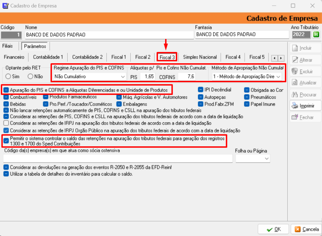The width and height of the screenshot is (322, 236).
Task: Toggle the Autopeças checkbox
Action: (201, 97)
